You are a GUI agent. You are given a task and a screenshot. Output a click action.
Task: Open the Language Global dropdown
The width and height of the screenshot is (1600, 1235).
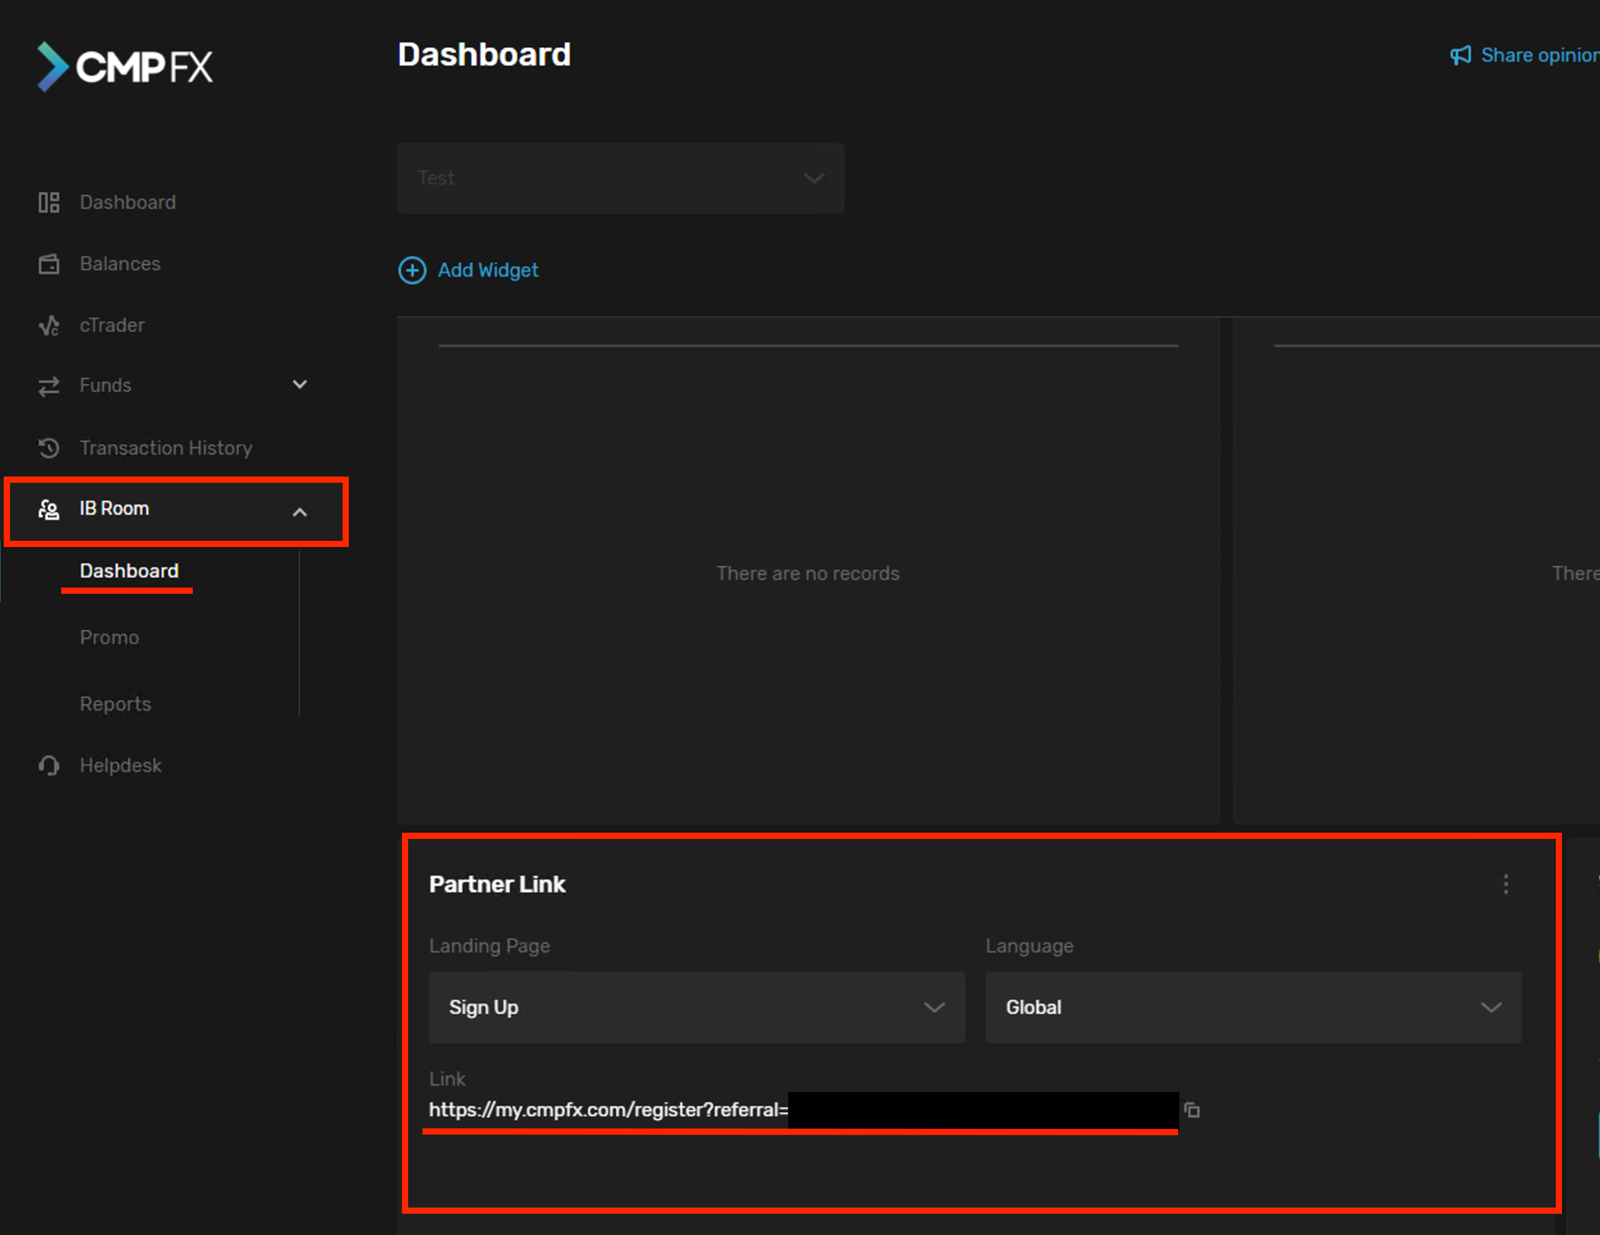click(1253, 1008)
